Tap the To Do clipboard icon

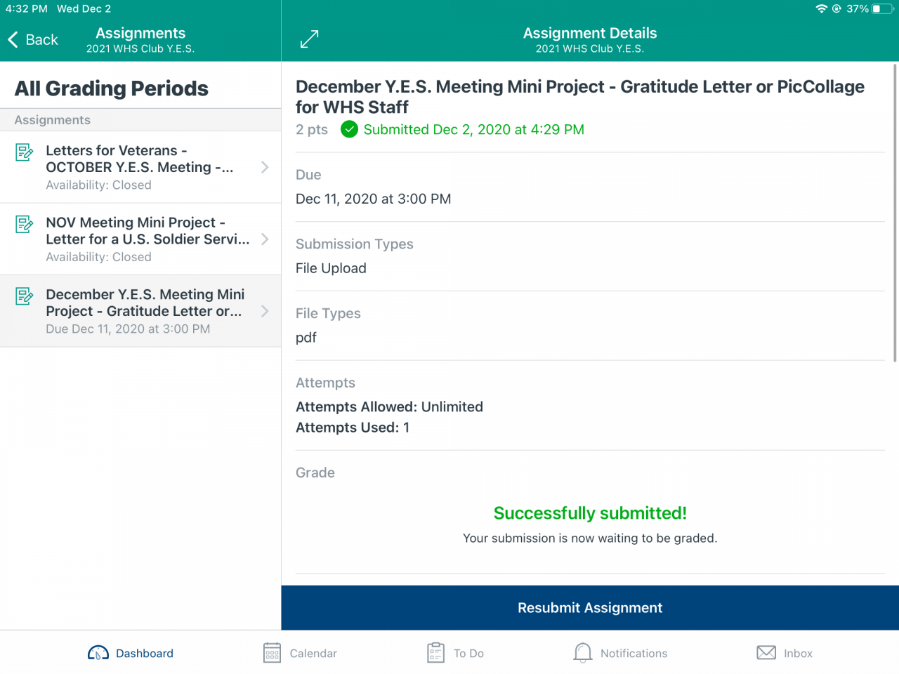[x=435, y=652]
